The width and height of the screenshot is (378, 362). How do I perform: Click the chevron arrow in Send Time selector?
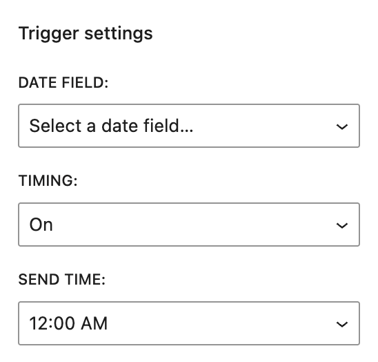click(342, 324)
